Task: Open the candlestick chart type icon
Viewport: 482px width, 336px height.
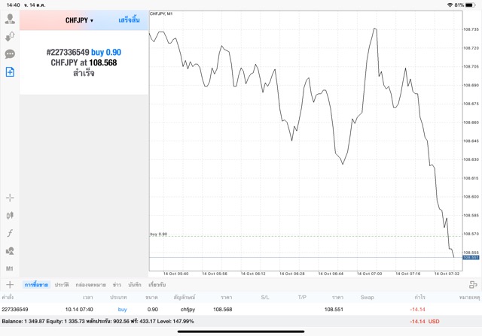Action: pos(10,216)
